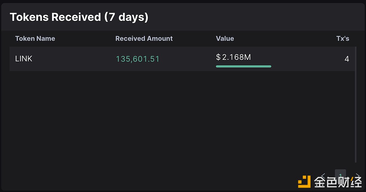Sort by Token Name column
This screenshot has width=366, height=192.
coord(35,39)
